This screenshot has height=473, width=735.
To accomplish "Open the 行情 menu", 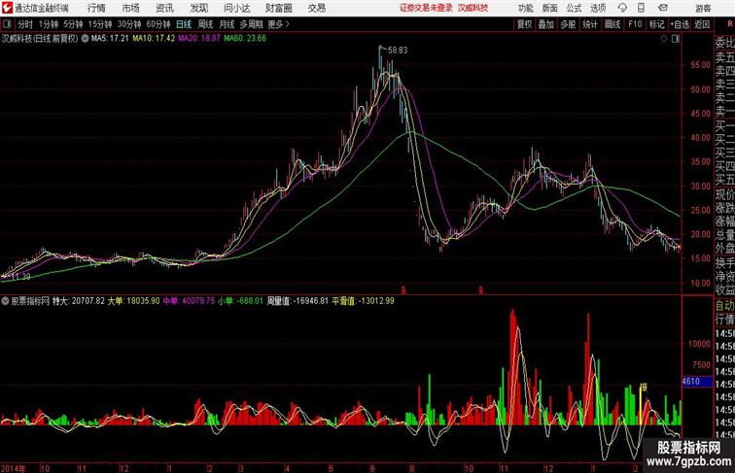I will [96, 8].
